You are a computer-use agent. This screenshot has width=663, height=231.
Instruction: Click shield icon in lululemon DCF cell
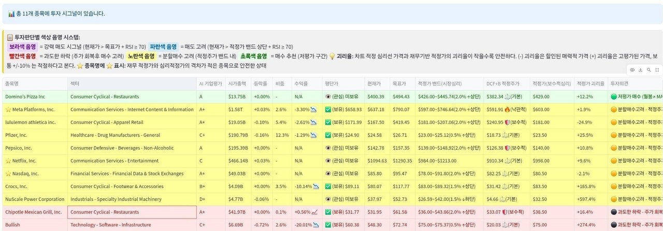(507, 122)
